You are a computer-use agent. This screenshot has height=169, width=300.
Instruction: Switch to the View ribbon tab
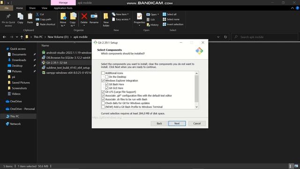[45, 8]
